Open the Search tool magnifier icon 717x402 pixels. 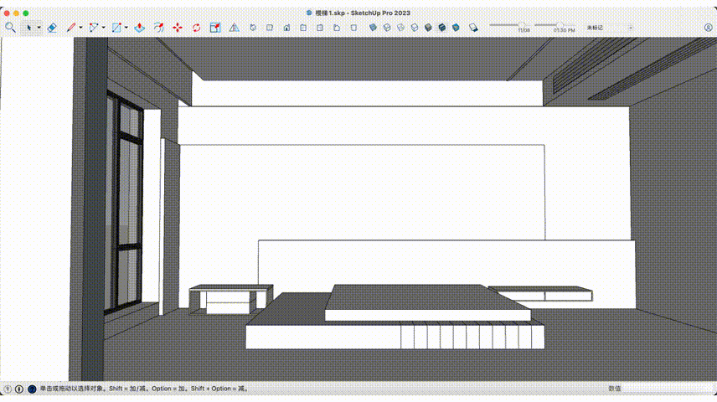10,28
